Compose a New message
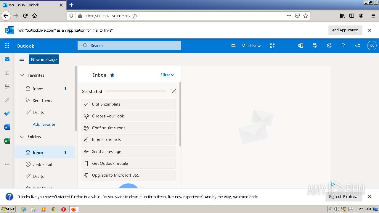Viewport: 379px width, 213px height. pos(44,59)
